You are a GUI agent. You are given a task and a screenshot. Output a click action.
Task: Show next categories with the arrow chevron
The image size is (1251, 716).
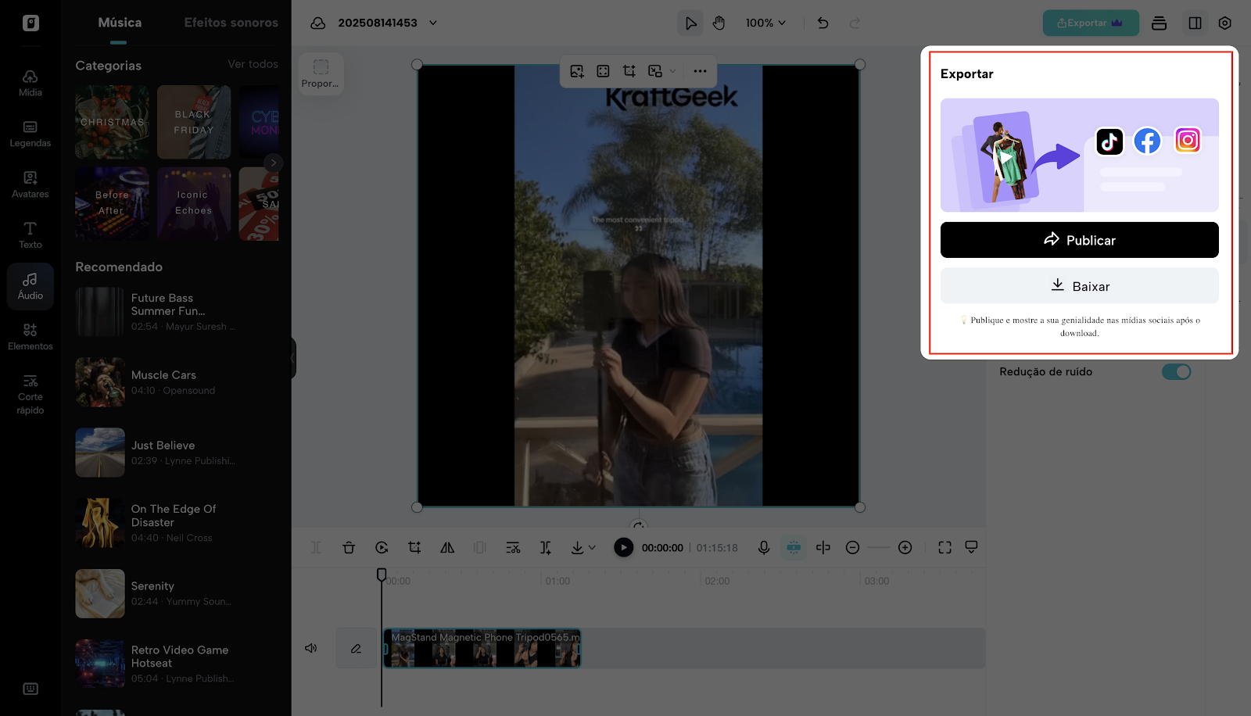[x=273, y=163]
